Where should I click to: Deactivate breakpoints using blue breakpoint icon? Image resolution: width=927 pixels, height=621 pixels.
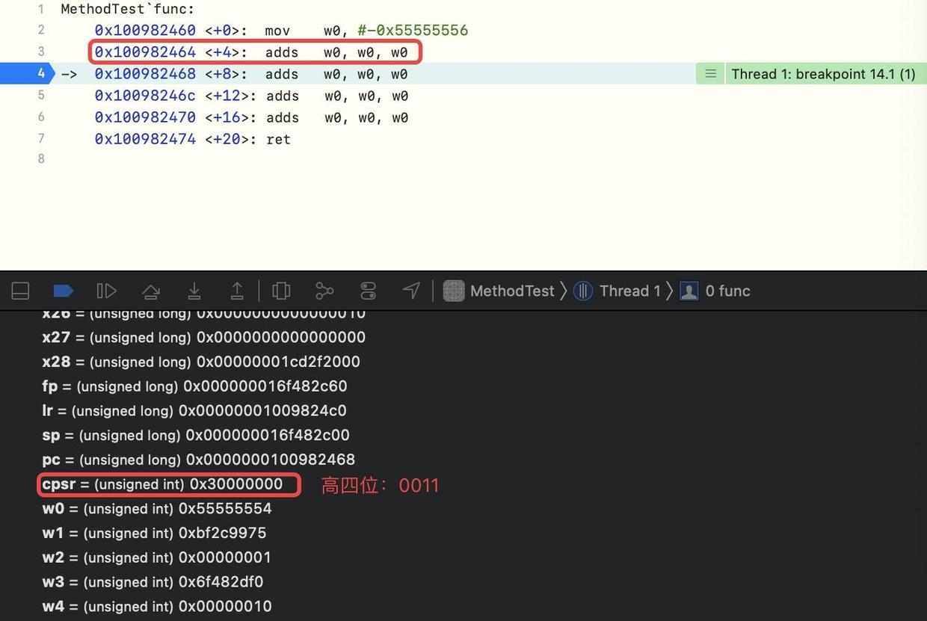point(64,291)
